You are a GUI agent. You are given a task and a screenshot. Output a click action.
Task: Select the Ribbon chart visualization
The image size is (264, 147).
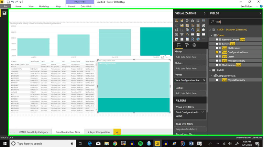(203, 26)
